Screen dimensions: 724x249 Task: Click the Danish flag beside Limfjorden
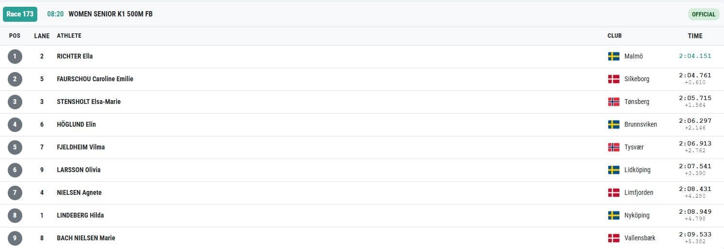[x=614, y=192]
